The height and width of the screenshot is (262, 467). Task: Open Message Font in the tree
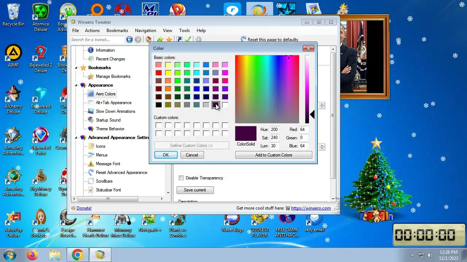[x=108, y=164]
